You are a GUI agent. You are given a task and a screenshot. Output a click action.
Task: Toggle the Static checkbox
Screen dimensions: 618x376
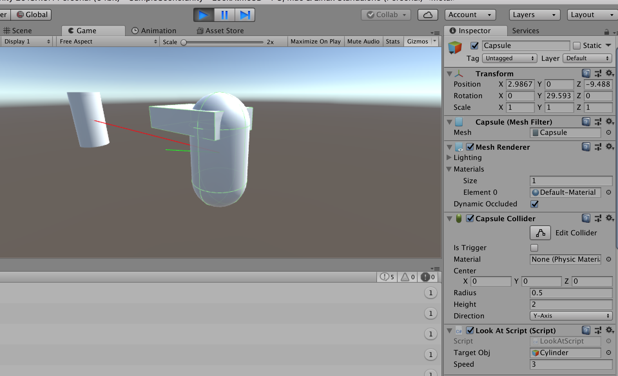tap(577, 46)
